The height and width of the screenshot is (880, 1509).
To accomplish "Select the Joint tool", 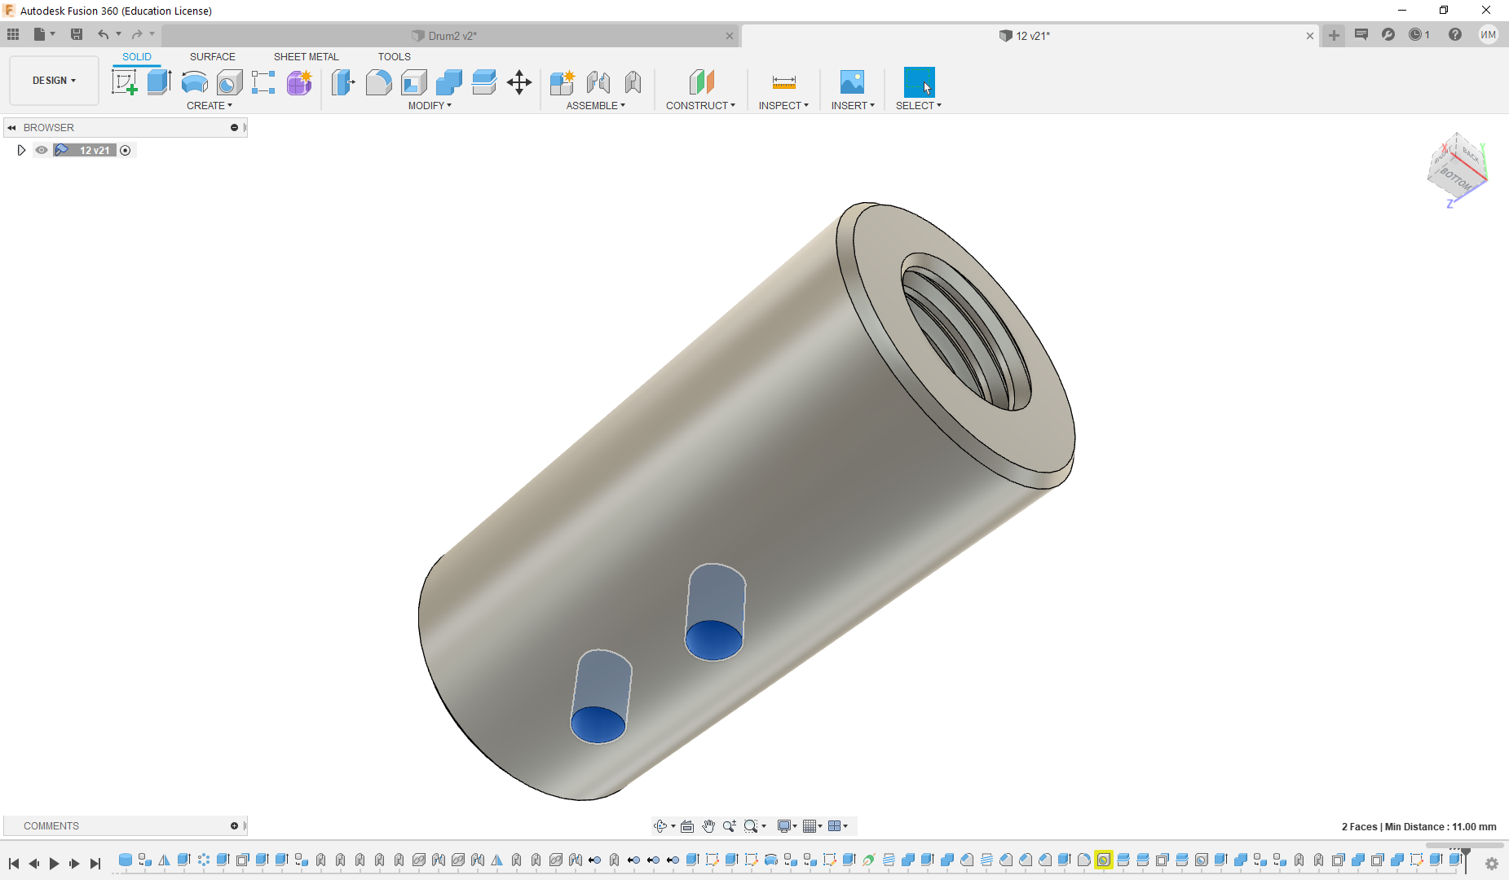I will 598,82.
